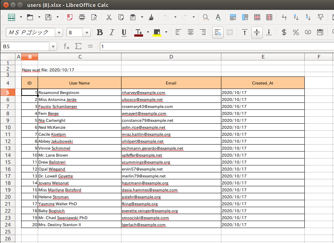Click the New spreadsheet icon
Screen dimensions: 334x243
pos(11,17)
